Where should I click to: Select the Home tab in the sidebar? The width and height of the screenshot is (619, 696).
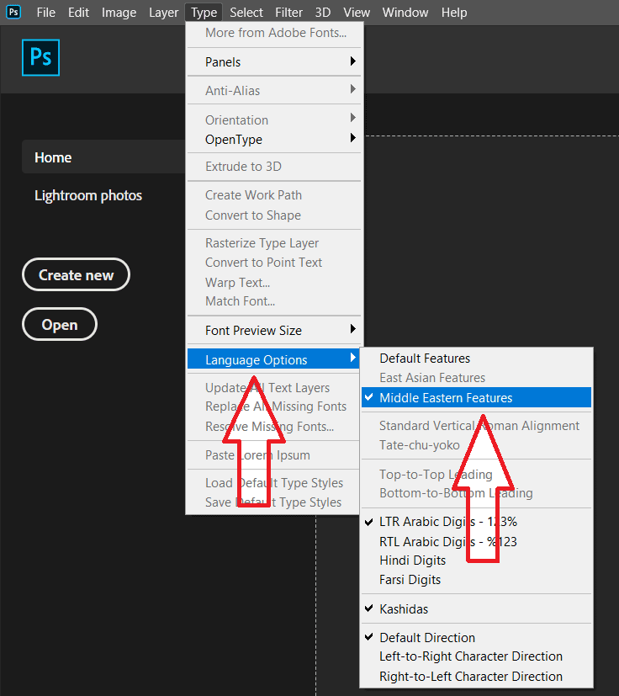click(x=103, y=157)
